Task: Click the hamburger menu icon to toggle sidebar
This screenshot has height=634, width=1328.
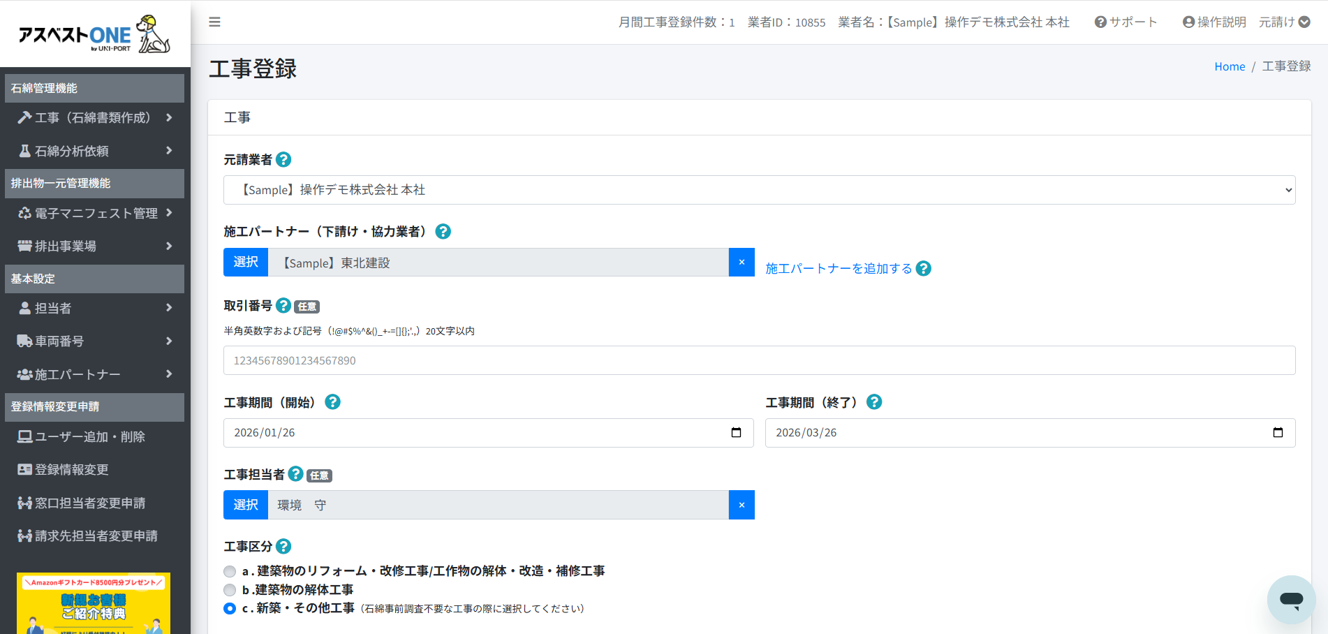Action: tap(214, 22)
